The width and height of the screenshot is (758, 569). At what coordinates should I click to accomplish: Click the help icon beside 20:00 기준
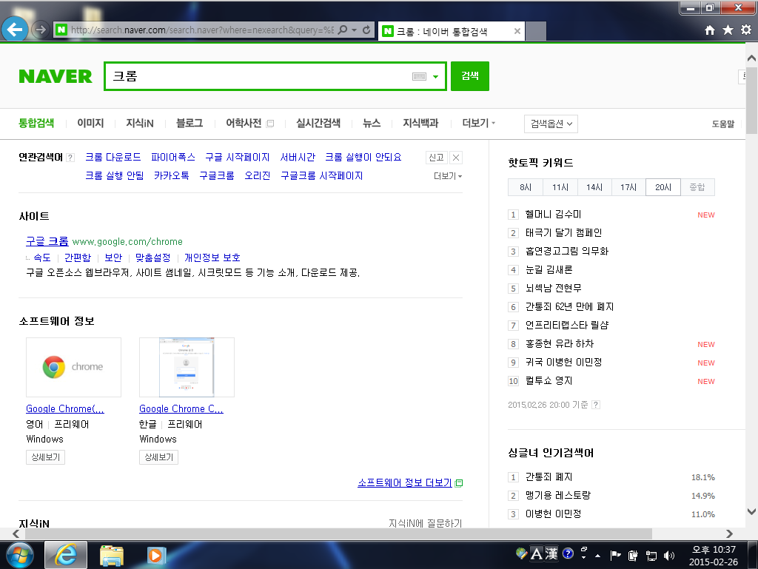coord(596,405)
